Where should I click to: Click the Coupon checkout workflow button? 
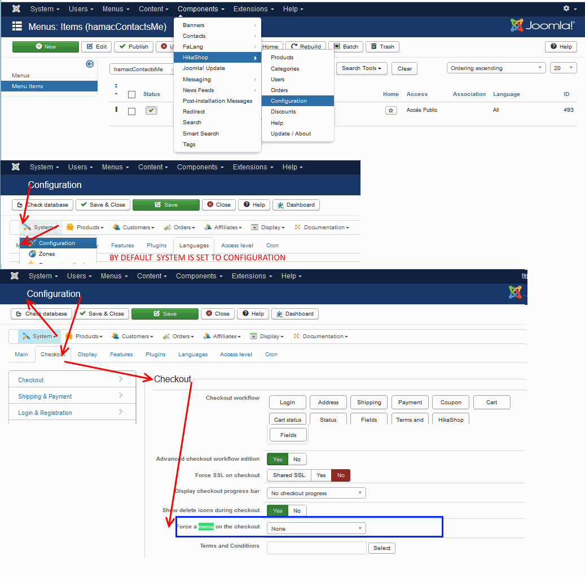click(x=451, y=402)
